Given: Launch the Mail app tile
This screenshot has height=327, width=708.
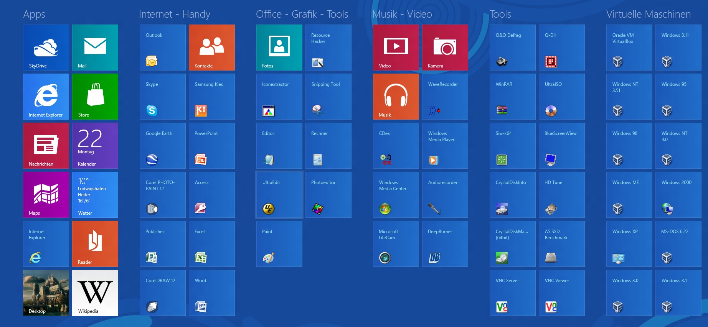Looking at the screenshot, I should click(x=95, y=48).
